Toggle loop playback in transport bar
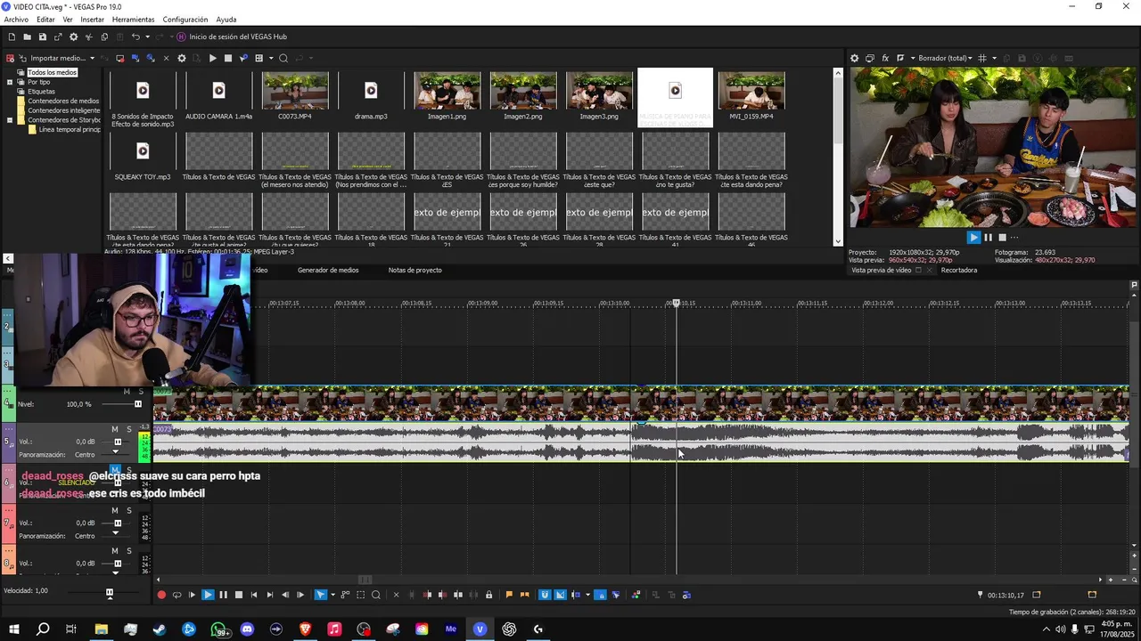The height and width of the screenshot is (641, 1141). pyautogui.click(x=176, y=595)
